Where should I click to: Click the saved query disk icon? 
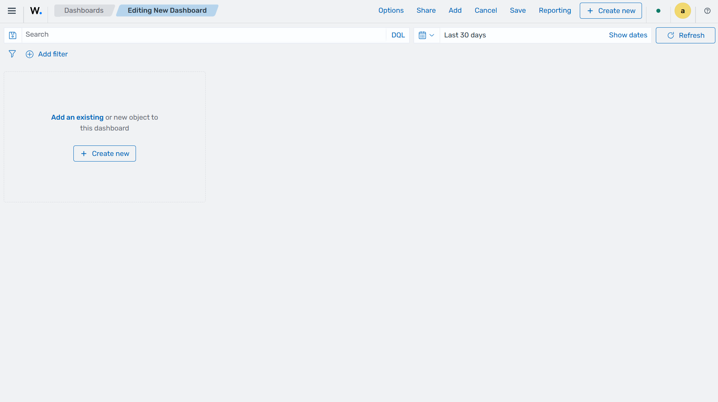13,35
